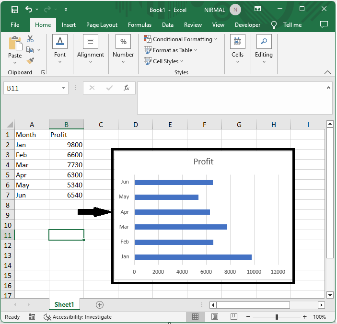Select the cell containing 9800
Viewport: 337px width, 324px height.
point(67,145)
